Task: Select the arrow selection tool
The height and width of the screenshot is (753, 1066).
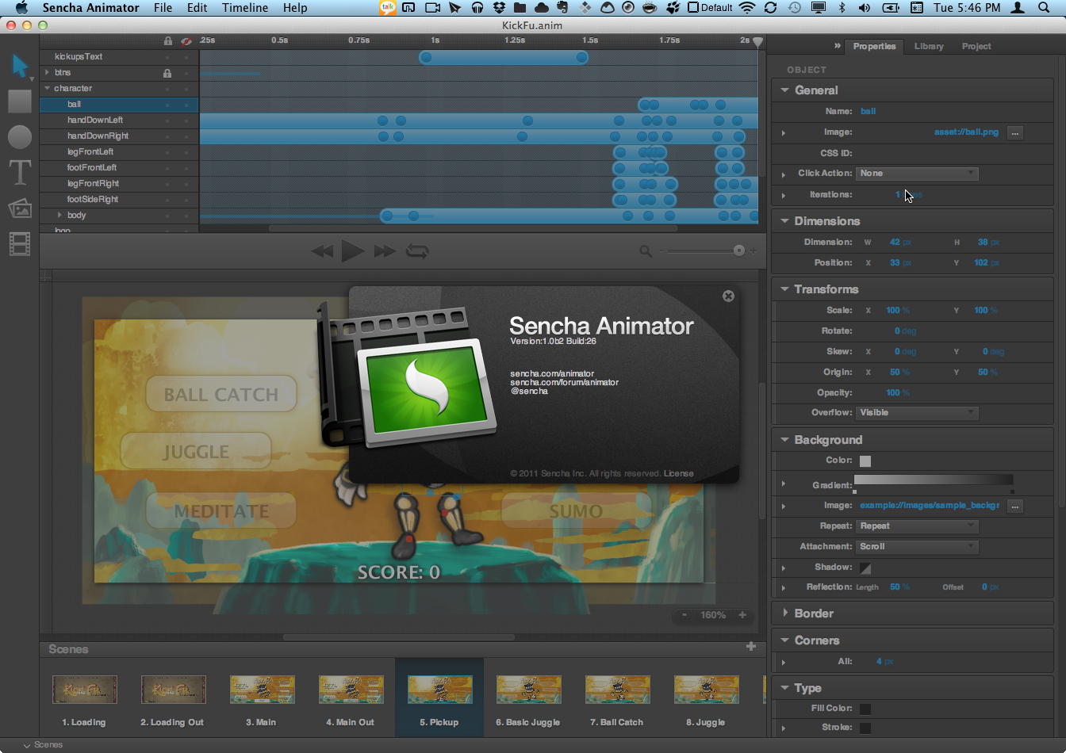Action: point(20,66)
